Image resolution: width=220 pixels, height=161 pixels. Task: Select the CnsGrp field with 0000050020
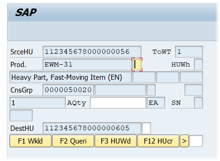point(68,90)
